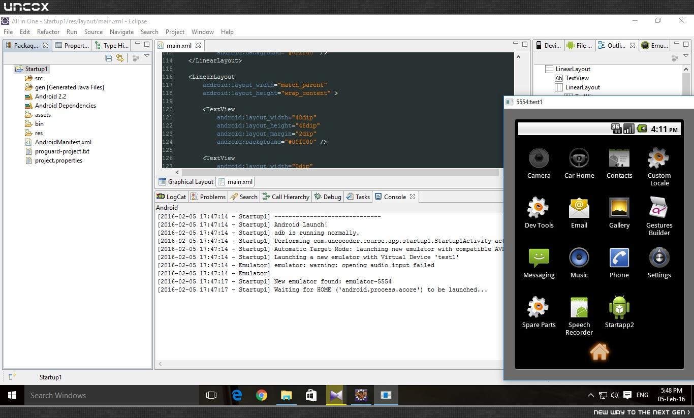Open File Explorer from the Windows taskbar
This screenshot has width=694, height=418.
point(286,395)
